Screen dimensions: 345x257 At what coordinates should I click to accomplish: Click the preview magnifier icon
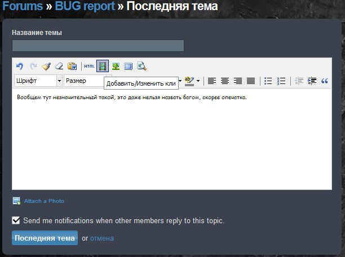[142, 66]
